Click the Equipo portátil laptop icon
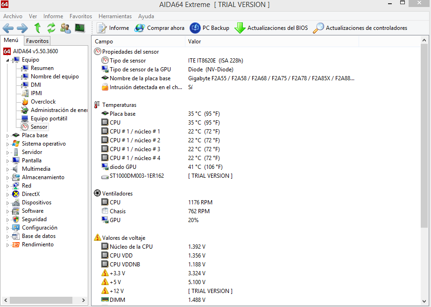The height and width of the screenshot is (307, 431). 25,119
